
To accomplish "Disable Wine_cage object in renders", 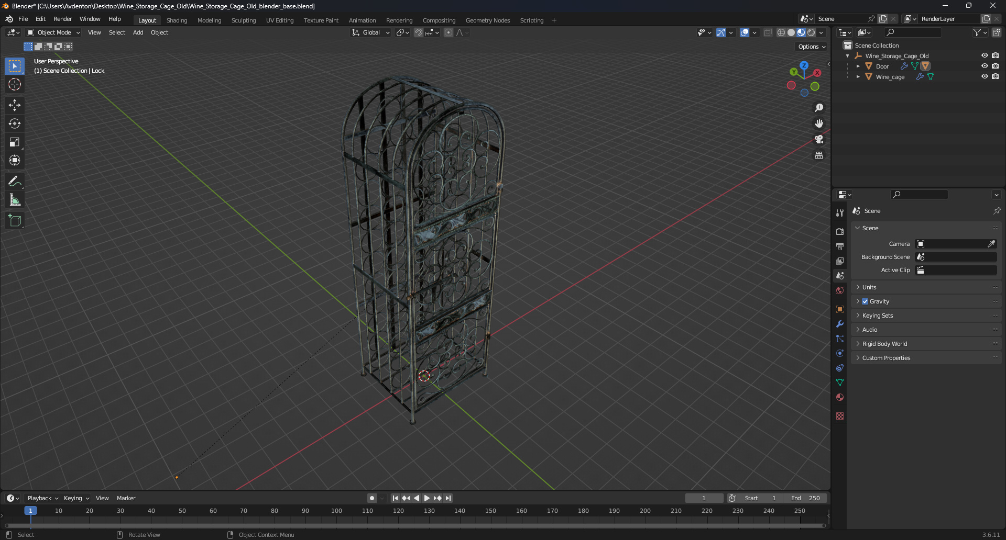I will pyautogui.click(x=995, y=76).
